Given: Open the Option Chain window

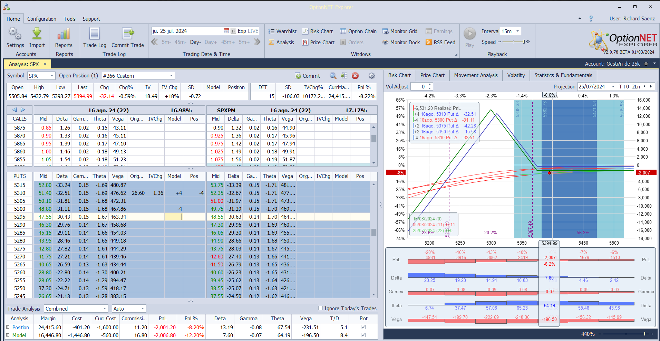Looking at the screenshot, I should (358, 31).
